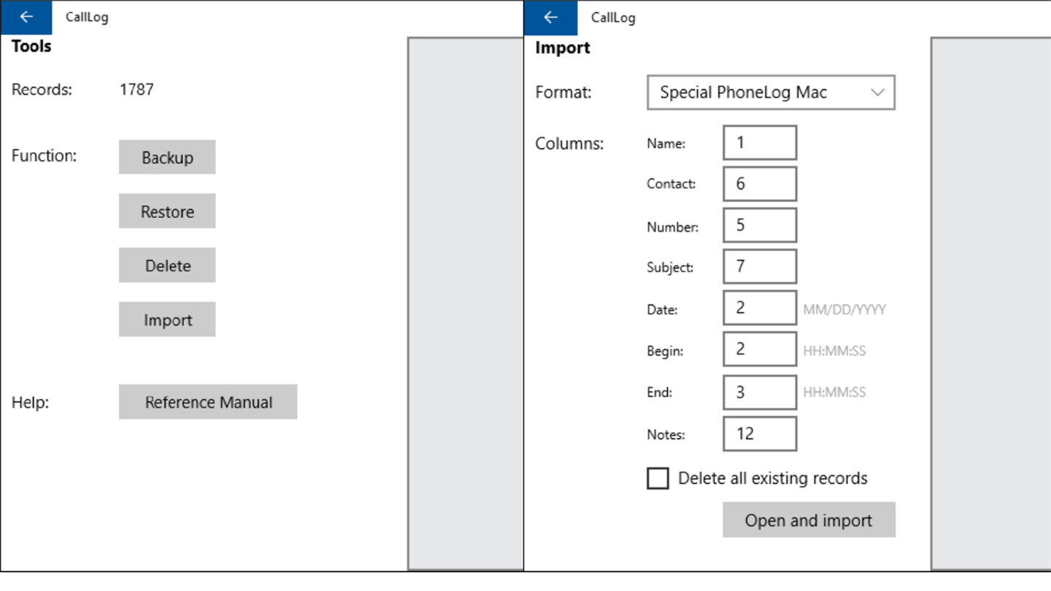This screenshot has height=591, width=1051.
Task: Click the Backup button
Action: pyautogui.click(x=167, y=158)
